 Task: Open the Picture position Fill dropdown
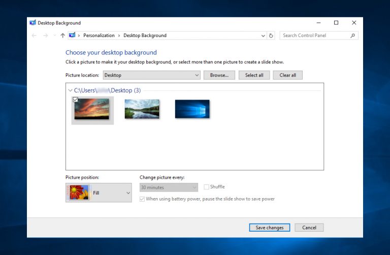point(99,193)
